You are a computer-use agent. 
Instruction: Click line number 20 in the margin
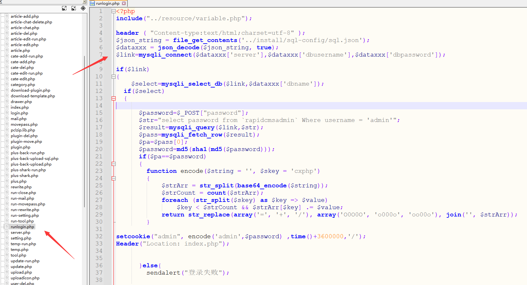click(99, 149)
